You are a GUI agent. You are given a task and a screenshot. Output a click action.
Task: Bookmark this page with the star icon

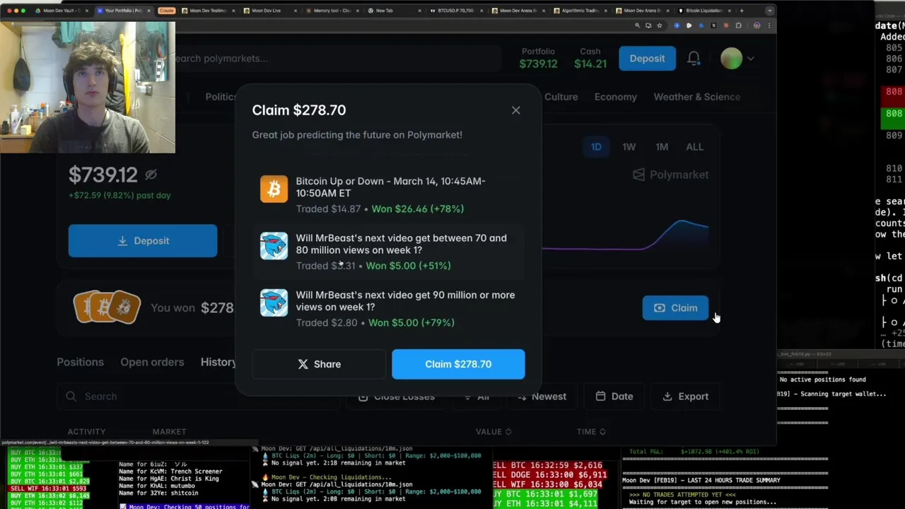pyautogui.click(x=659, y=25)
